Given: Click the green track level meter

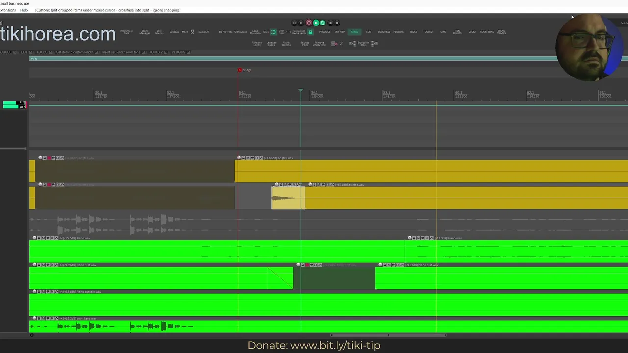Looking at the screenshot, I should (14, 105).
